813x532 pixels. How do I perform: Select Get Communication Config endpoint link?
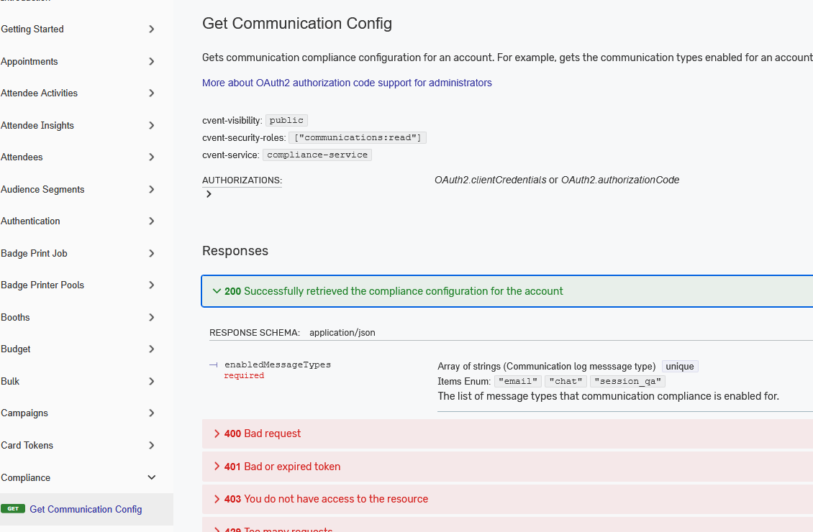point(86,509)
